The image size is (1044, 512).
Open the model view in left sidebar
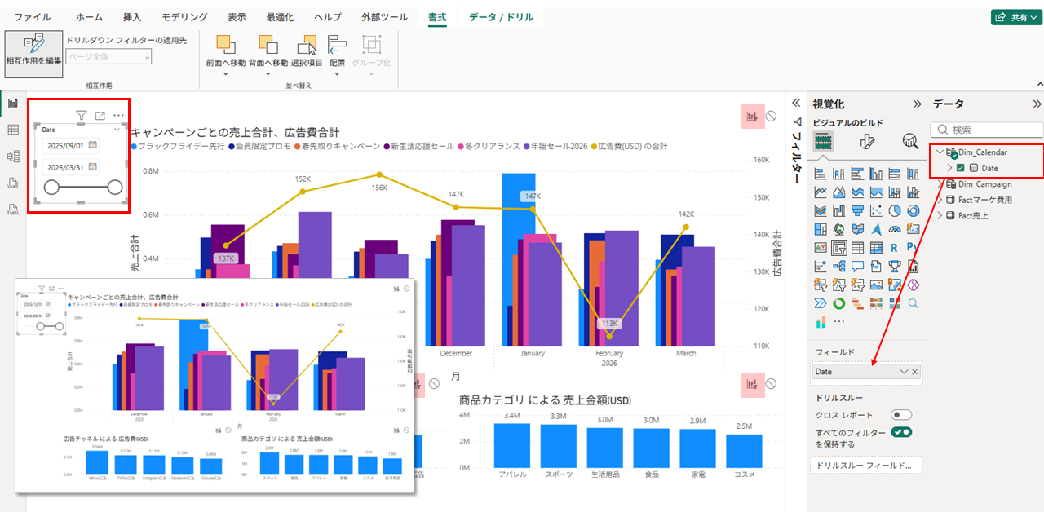point(13,156)
